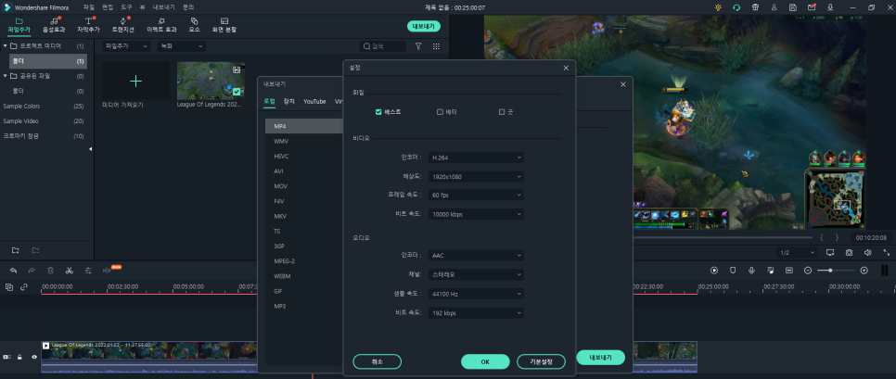Check the 굿 quality checkbox
The image size is (896, 379).
tap(502, 112)
